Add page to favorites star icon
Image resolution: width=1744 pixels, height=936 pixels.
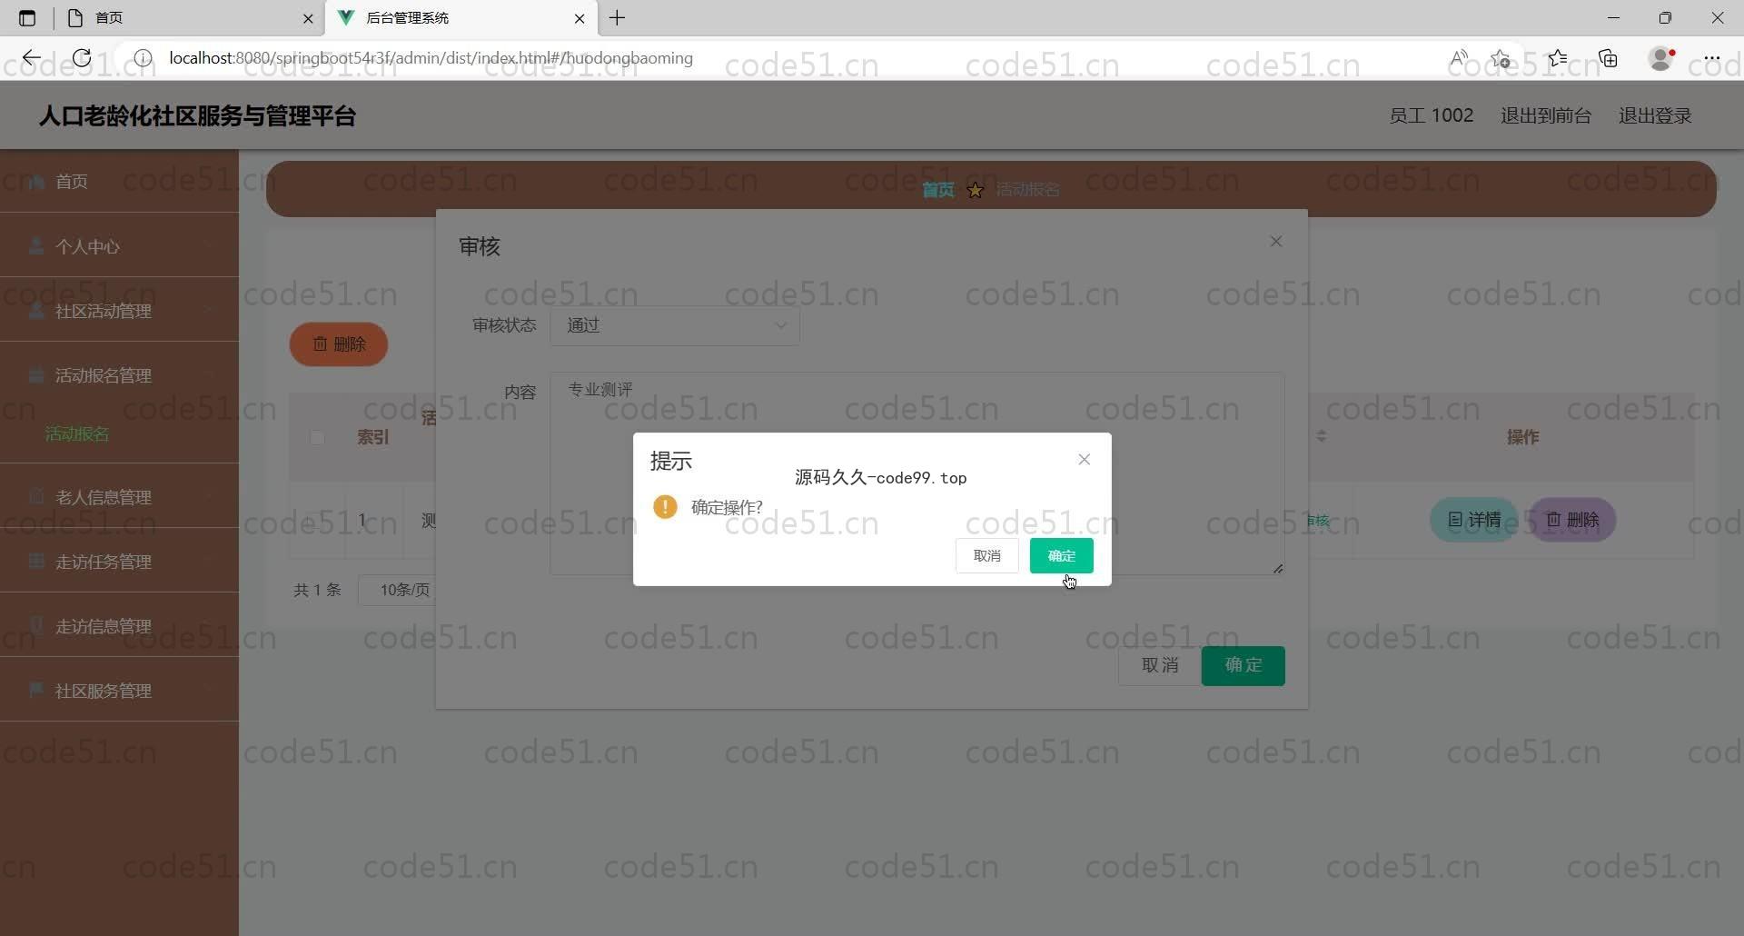click(1501, 58)
